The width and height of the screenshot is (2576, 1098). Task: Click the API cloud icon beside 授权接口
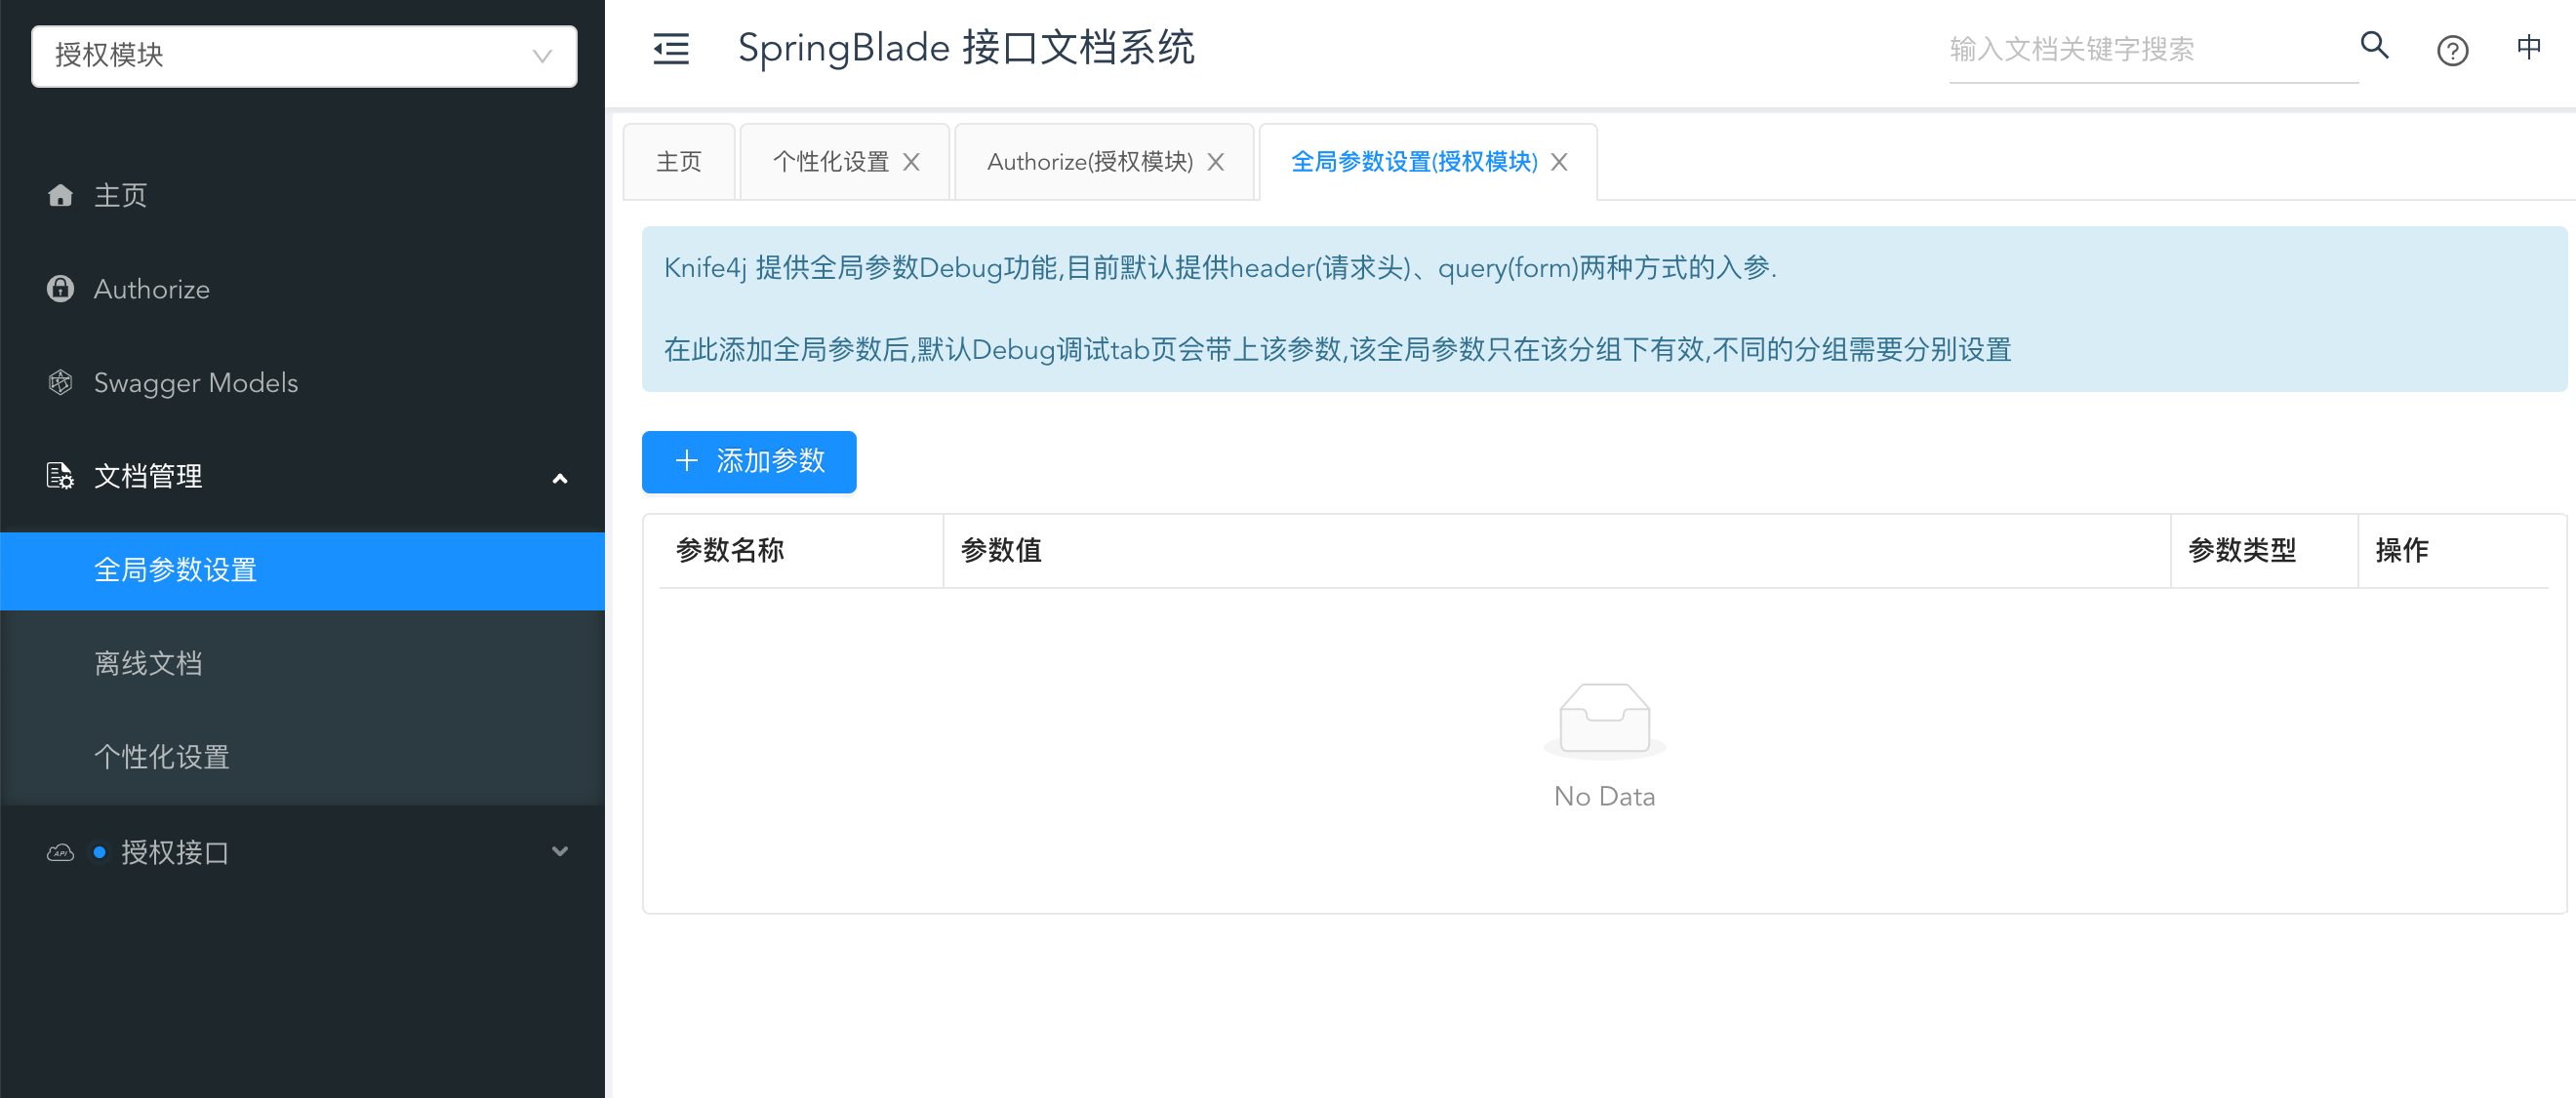point(60,852)
